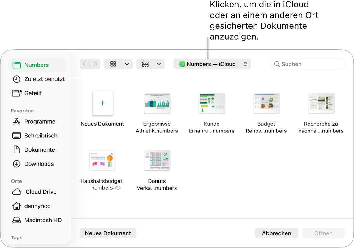Click into the Suchen search field
This screenshot has width=354, height=248.
pos(308,64)
